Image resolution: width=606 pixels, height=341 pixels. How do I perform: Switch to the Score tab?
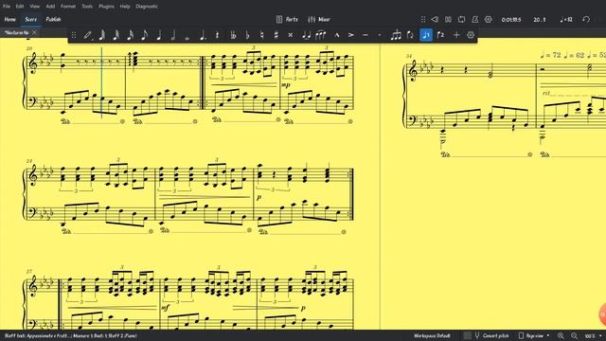(31, 19)
